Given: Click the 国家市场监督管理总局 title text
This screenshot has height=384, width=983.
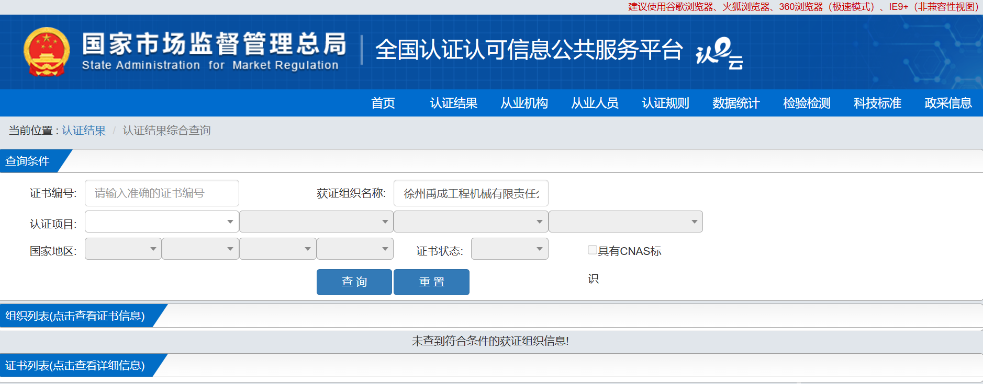Looking at the screenshot, I should (215, 43).
